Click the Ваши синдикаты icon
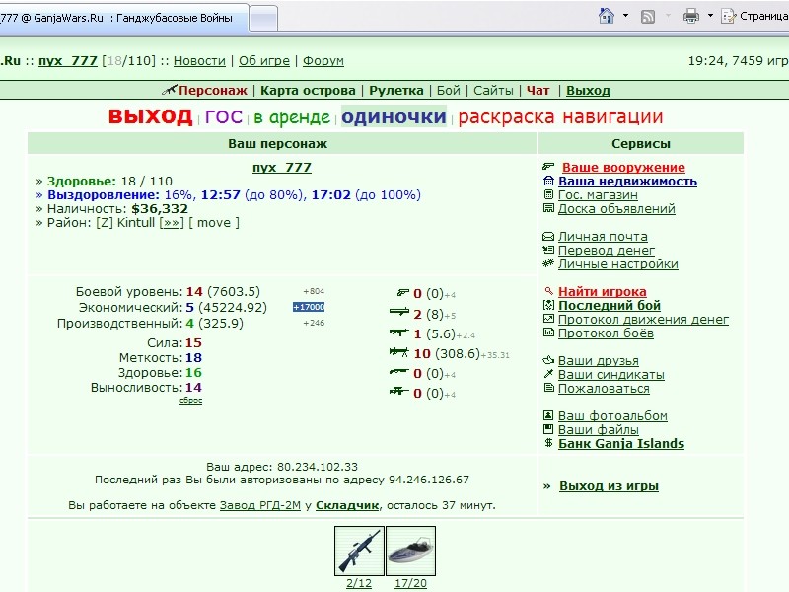 coord(548,374)
